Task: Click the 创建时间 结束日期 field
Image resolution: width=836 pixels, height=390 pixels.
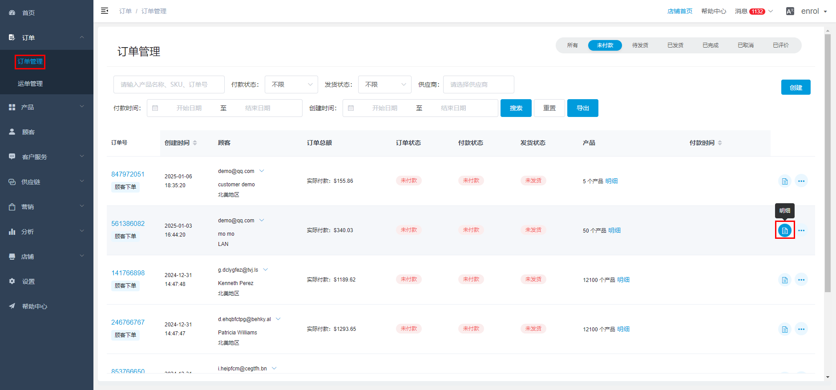Action: coord(453,108)
